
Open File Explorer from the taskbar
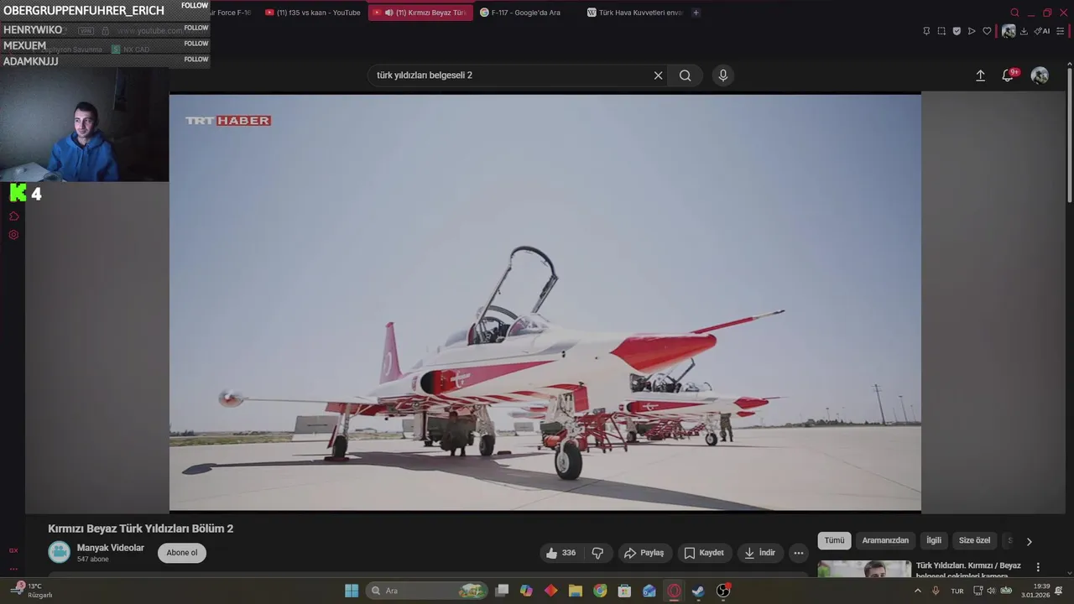tap(576, 591)
